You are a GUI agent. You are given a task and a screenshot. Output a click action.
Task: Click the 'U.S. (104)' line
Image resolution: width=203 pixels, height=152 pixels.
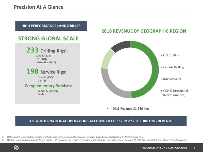pos(41,59)
